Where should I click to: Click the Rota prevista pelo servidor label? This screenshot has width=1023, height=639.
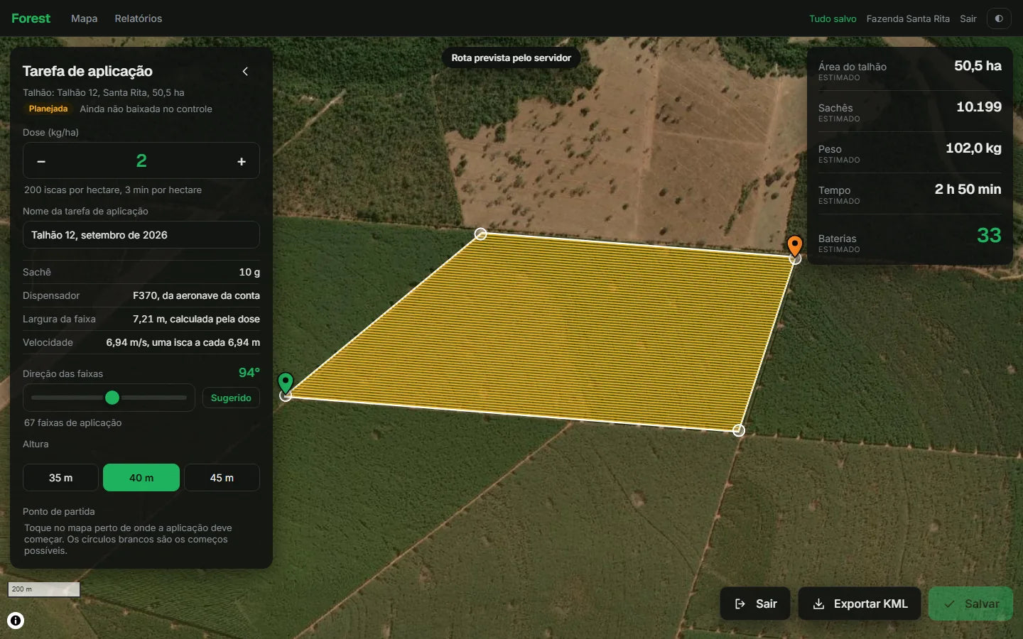pos(511,58)
